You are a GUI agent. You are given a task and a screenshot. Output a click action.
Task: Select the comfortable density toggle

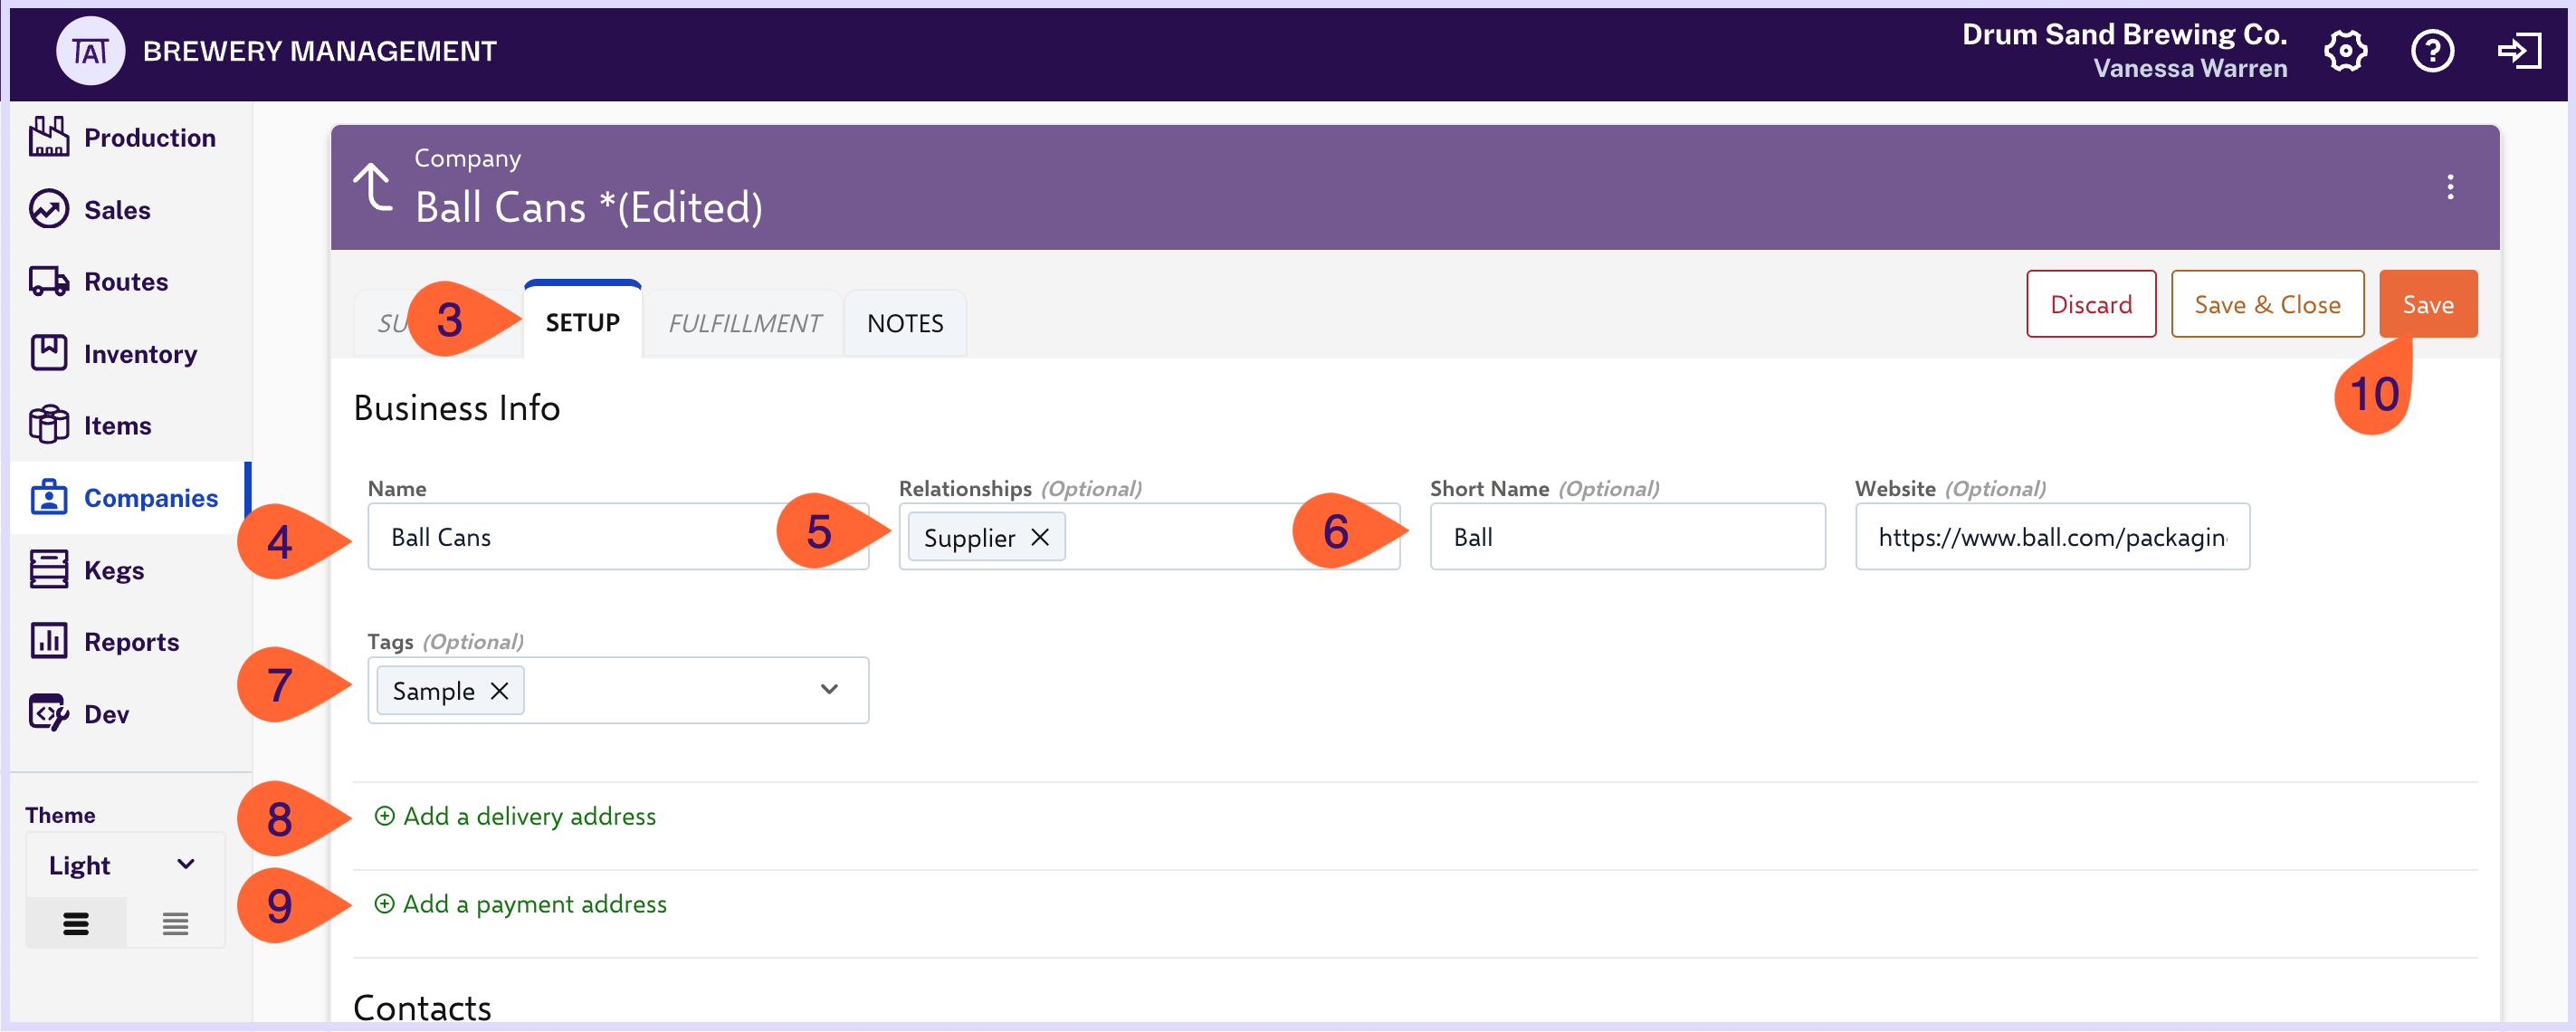[76, 923]
